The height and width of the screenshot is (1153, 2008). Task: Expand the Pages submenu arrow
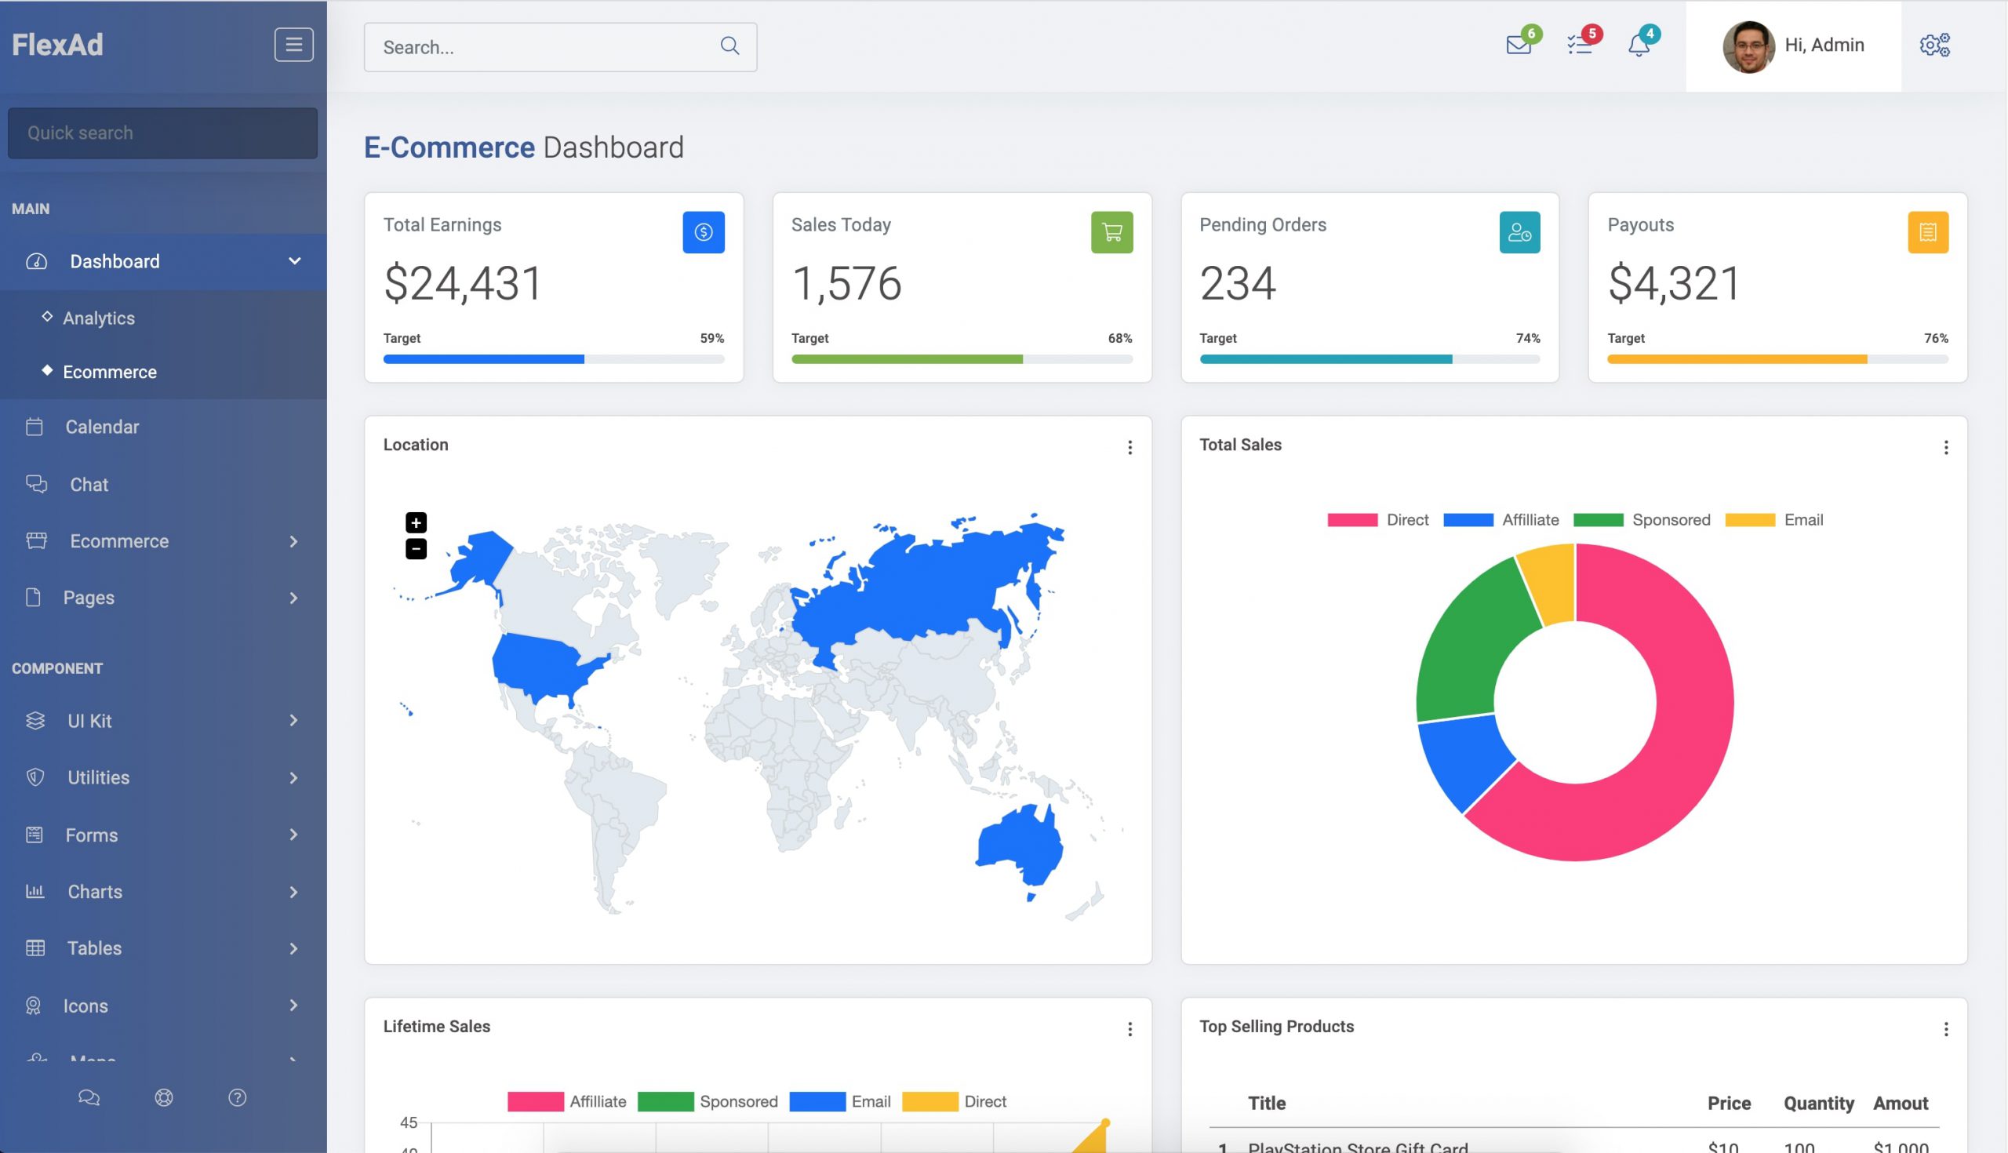pos(294,598)
